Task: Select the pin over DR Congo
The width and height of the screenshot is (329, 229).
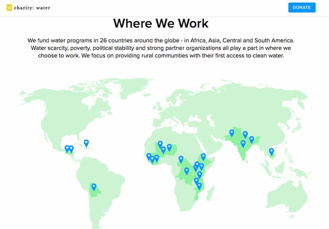Action: coord(186,171)
